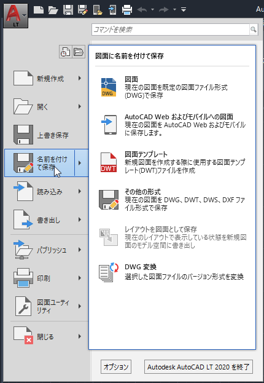Viewport: 264px width, 383px height.
Task: Click the DWG 図面 save icon
Action: pos(109,87)
